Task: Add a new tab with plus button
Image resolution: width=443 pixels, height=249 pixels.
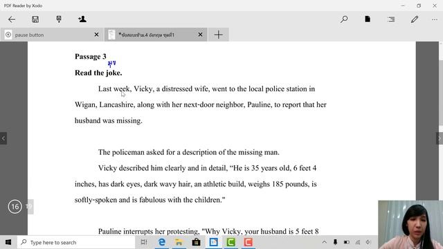Action: pos(219,35)
